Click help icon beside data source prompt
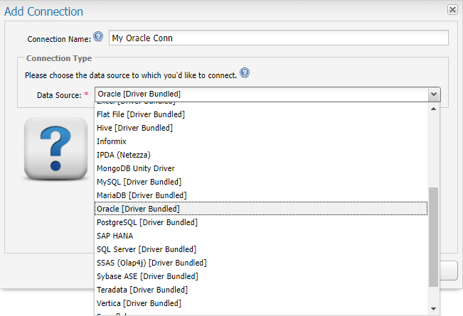Viewport: 463px width, 316px height. tap(245, 73)
